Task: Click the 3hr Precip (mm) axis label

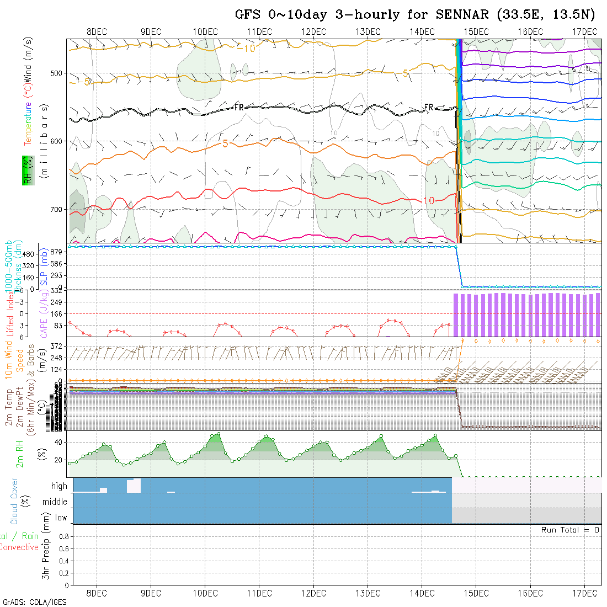Action: click(x=47, y=555)
